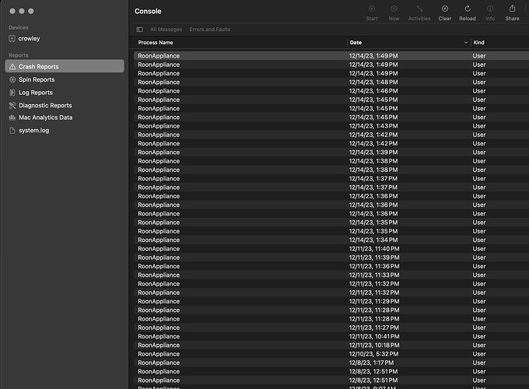529x389 pixels.
Task: Toggle the Activities toolbar icon
Action: [419, 9]
